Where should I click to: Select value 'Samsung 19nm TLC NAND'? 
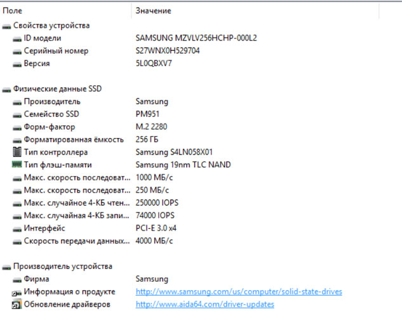183,165
